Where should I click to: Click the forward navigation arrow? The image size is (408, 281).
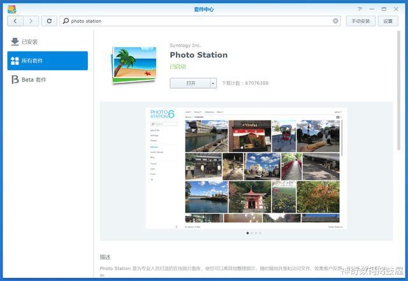pos(31,21)
